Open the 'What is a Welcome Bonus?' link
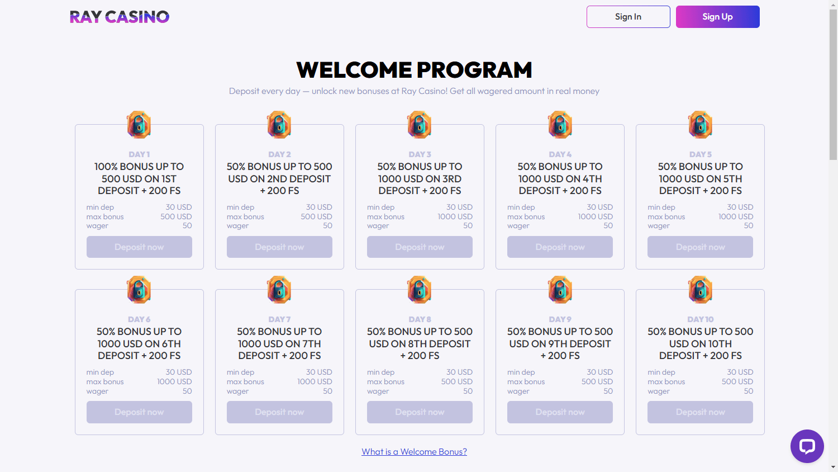Viewport: 838px width, 472px height. [414, 452]
